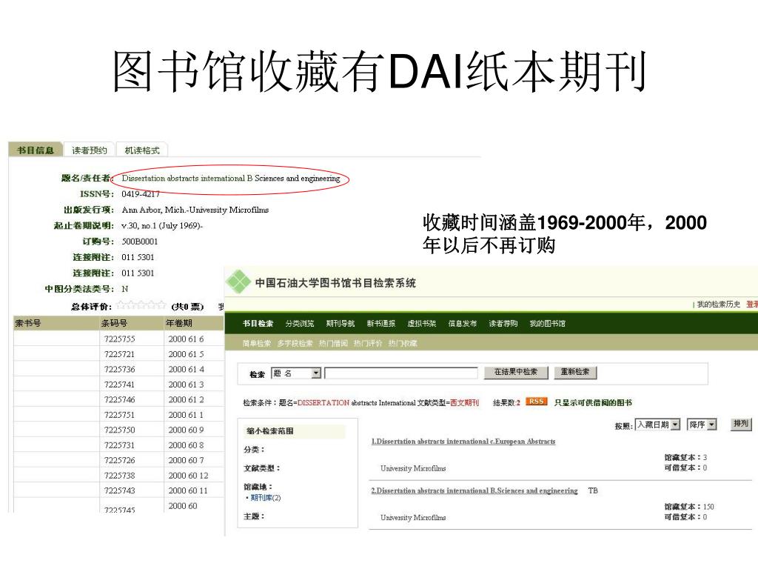Switch to the 机读格式 tab
Viewport: 758px width, 569px height.
tap(142, 150)
